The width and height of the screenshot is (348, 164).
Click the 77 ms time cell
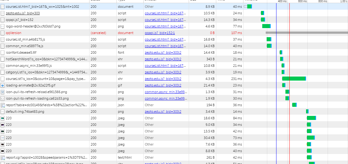click(x=238, y=26)
